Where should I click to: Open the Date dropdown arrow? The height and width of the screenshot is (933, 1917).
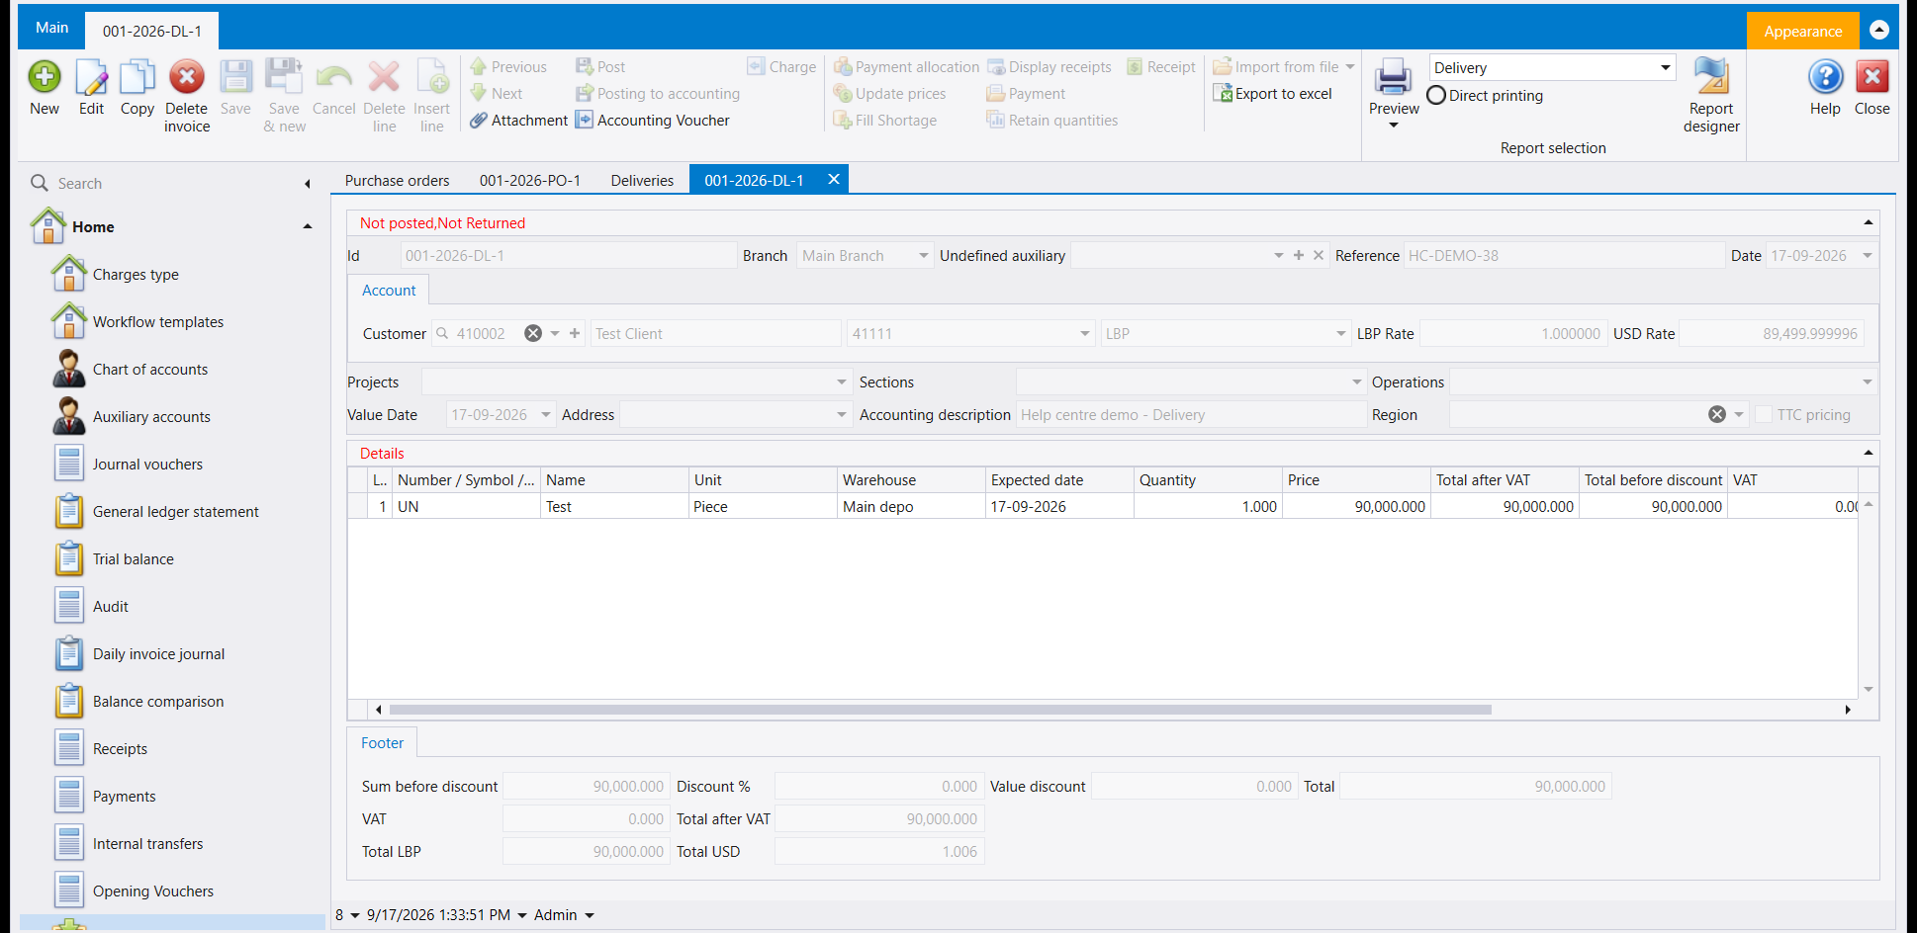[1868, 256]
